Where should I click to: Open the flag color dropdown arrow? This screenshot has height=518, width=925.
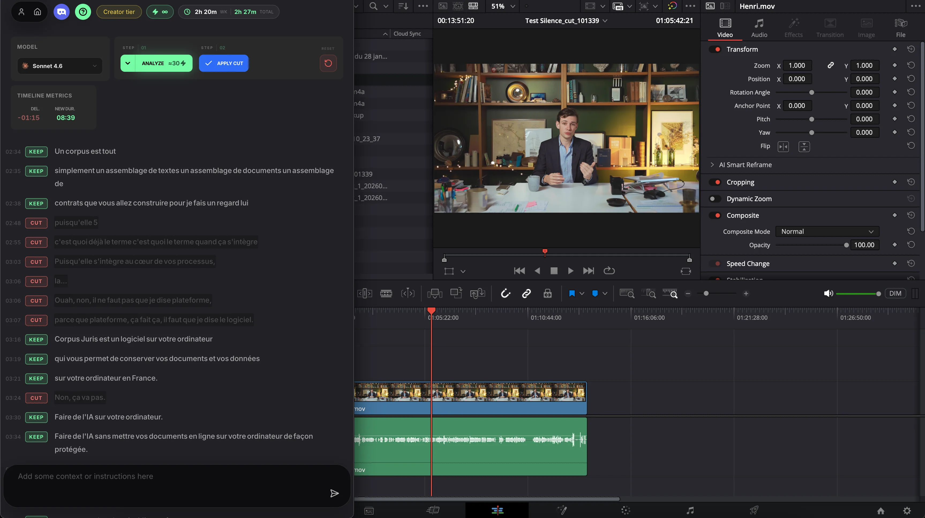[582, 294]
